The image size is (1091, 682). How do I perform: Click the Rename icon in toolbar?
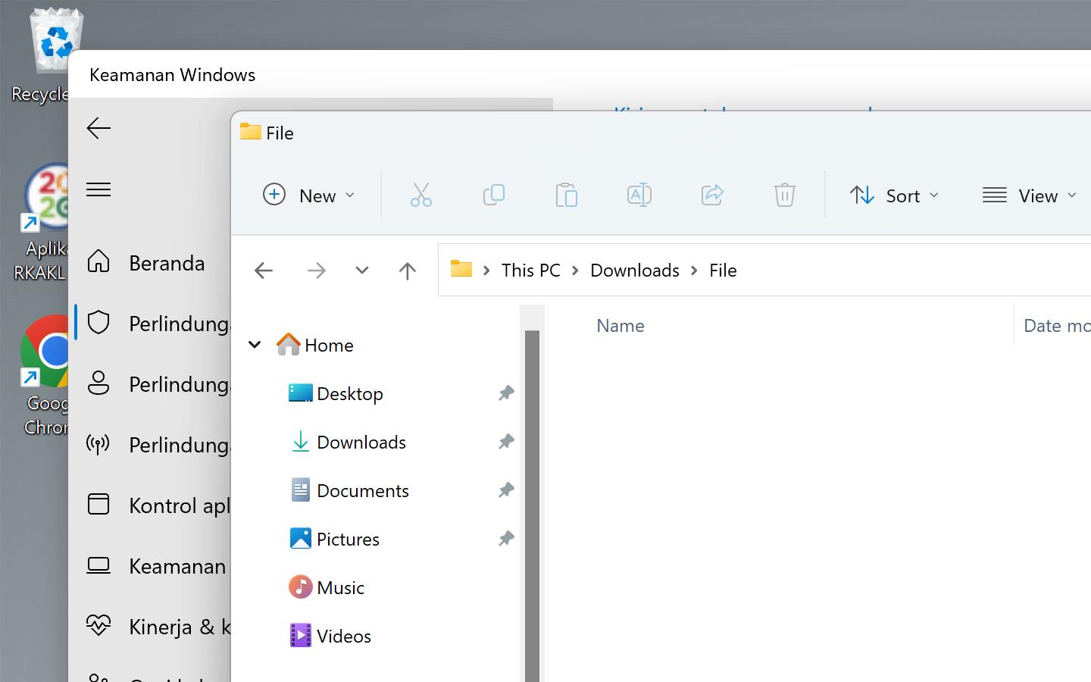tap(639, 195)
